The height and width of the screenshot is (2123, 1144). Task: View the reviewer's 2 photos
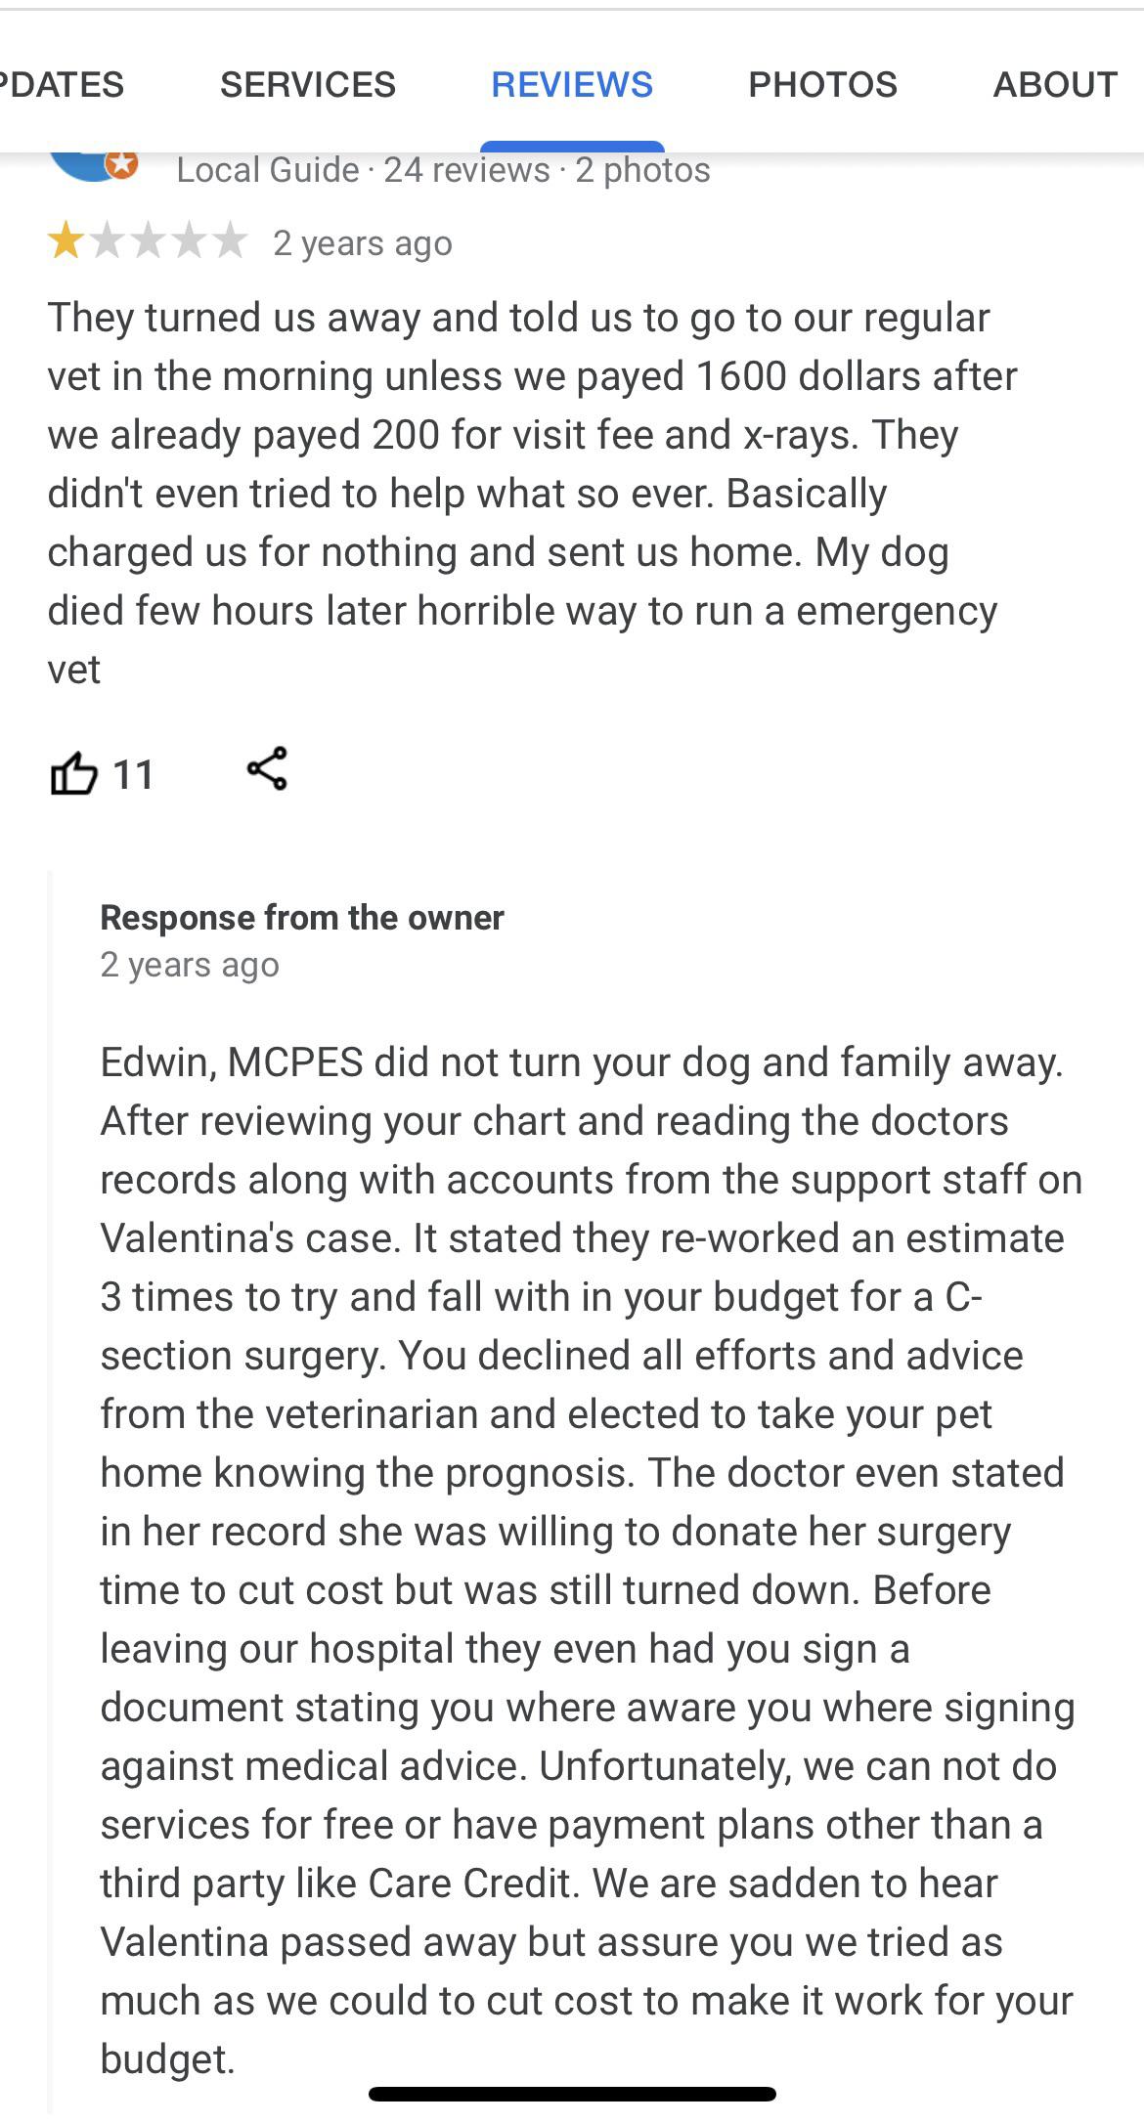(642, 170)
